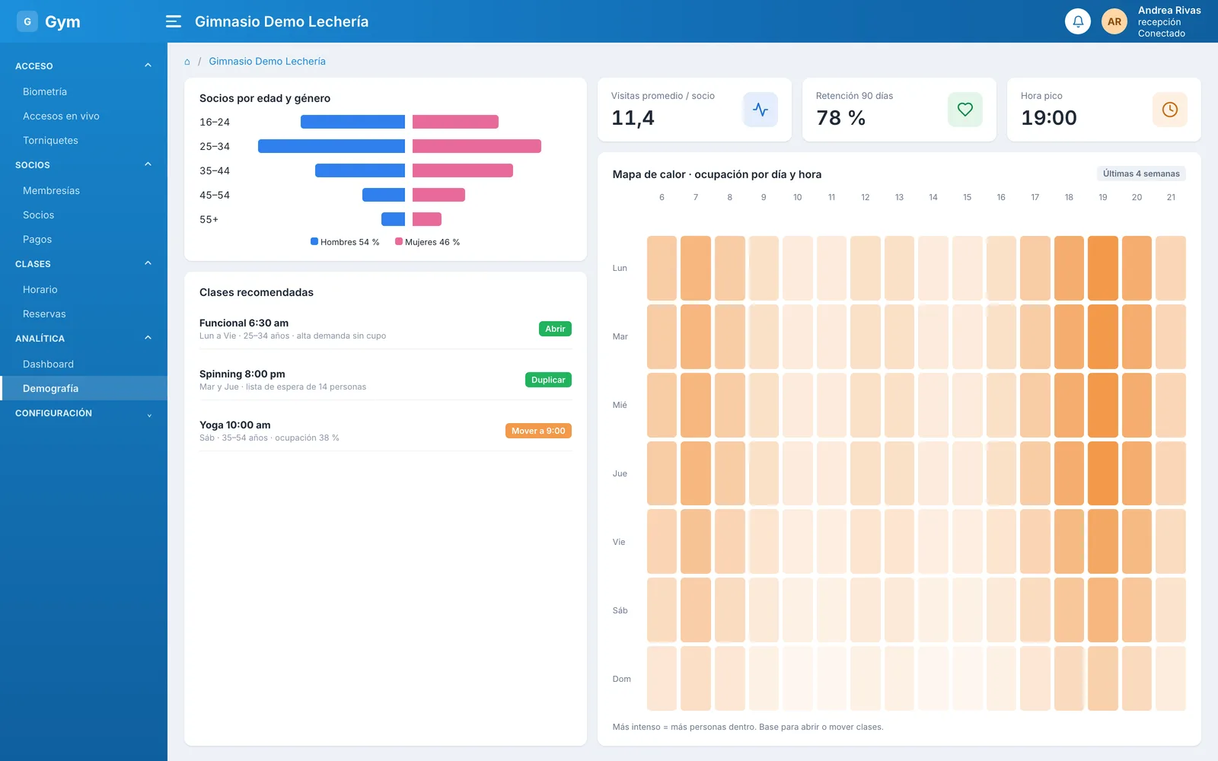
Task: Click the activity pulse icon on visits card
Action: click(x=760, y=110)
